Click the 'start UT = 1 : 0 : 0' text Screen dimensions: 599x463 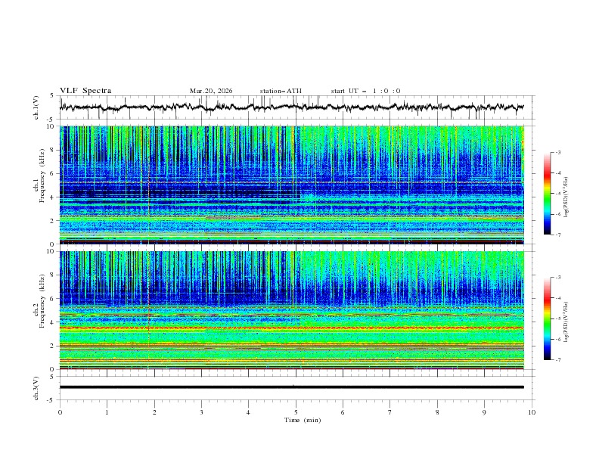tap(365, 91)
